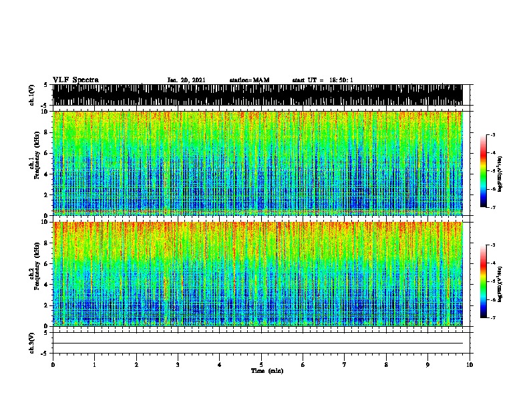Click ch.1 frequency tick label '8'
Image resolution: width=529 pixels, height=409 pixels.
point(46,132)
